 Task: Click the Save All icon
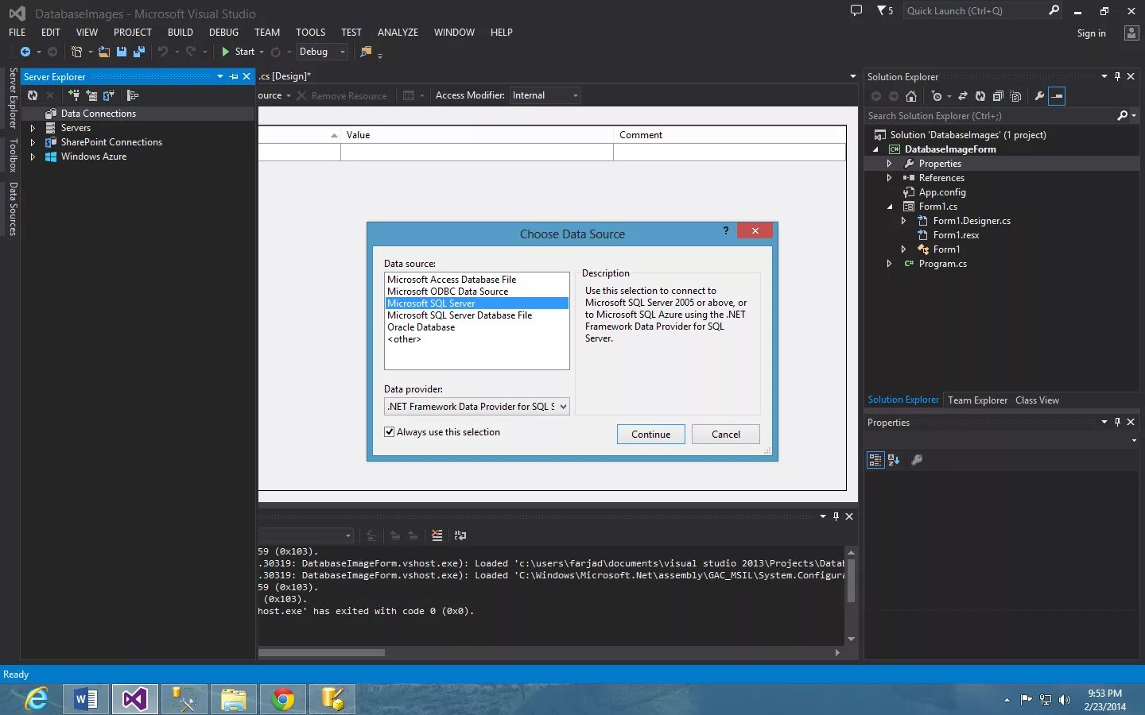pos(139,52)
